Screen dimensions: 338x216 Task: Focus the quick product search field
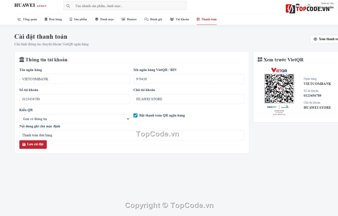tap(125, 6)
